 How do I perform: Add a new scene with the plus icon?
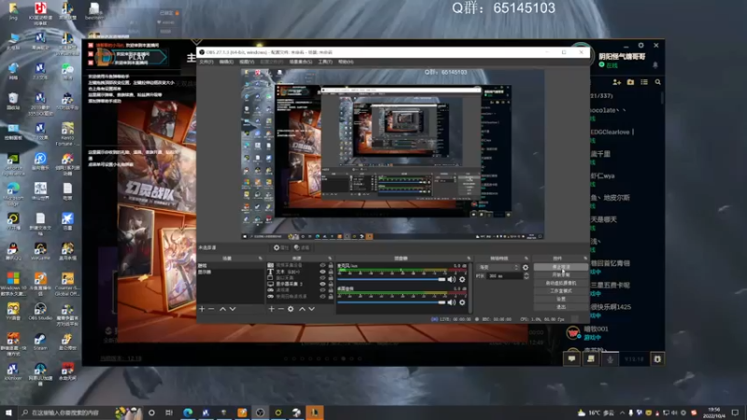pyautogui.click(x=202, y=309)
